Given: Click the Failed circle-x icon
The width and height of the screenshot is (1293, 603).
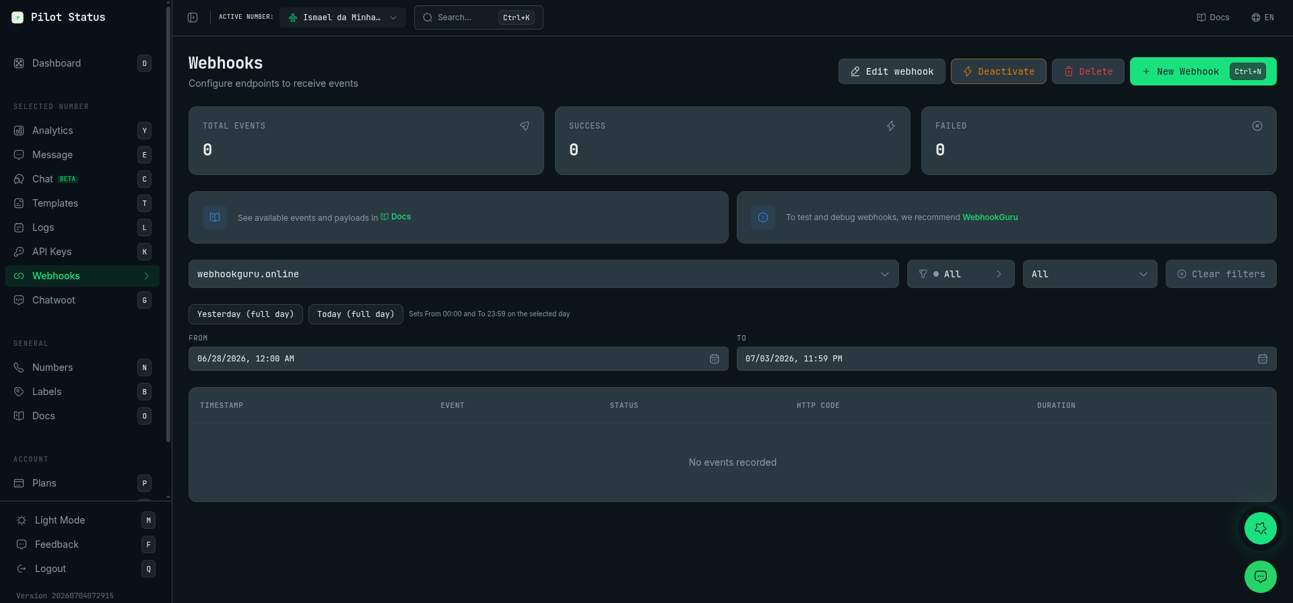Looking at the screenshot, I should 1257,126.
